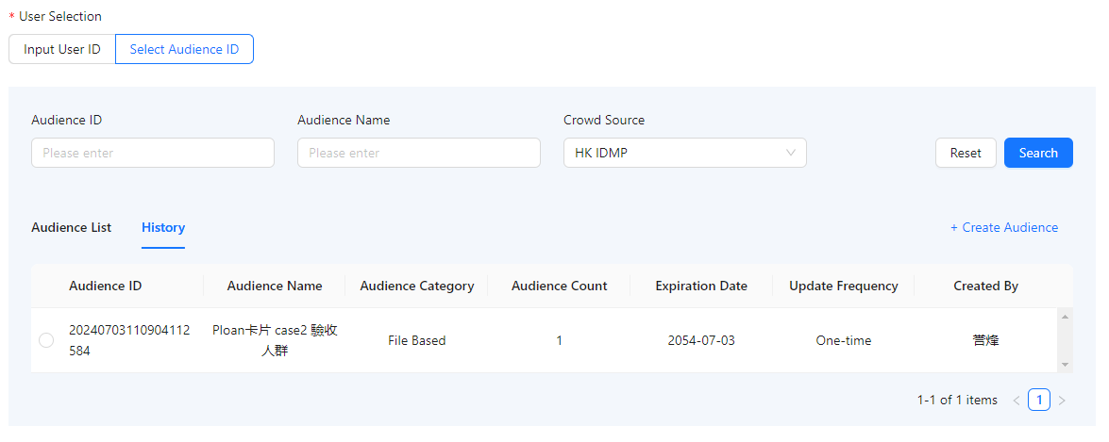Click the Reset button

click(x=965, y=153)
